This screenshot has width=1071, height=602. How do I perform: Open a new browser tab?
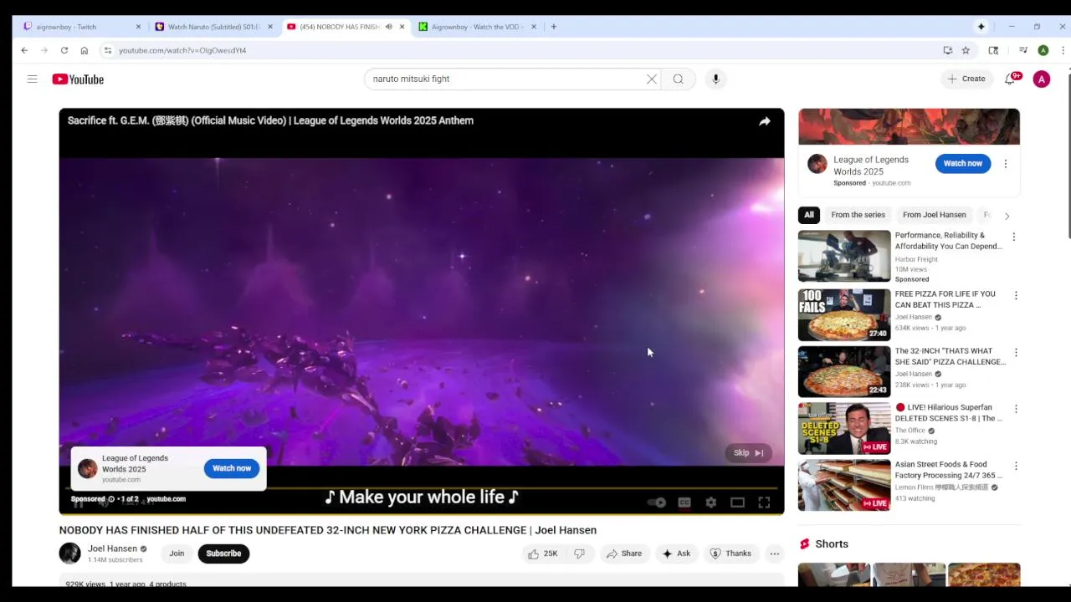pos(553,27)
